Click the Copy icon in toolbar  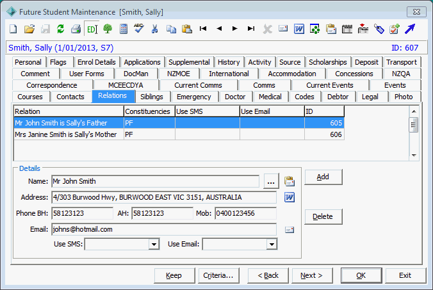click(x=171, y=29)
